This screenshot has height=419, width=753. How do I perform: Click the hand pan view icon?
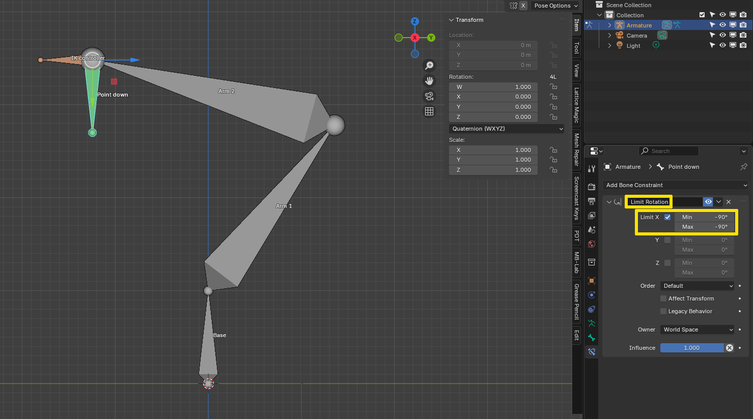[x=429, y=81]
